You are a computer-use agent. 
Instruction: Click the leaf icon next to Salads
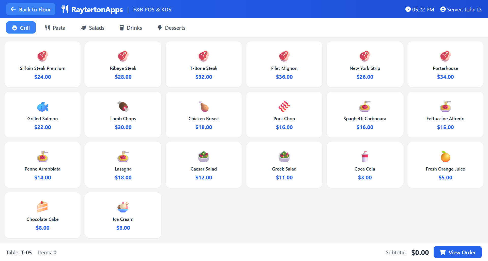(83, 27)
